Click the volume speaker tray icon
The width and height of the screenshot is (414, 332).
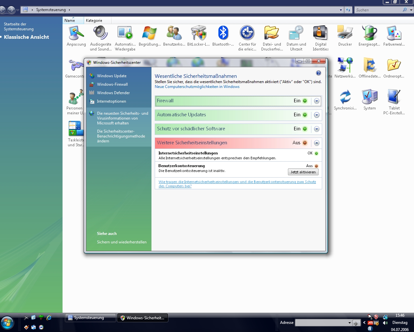pyautogui.click(x=385, y=323)
